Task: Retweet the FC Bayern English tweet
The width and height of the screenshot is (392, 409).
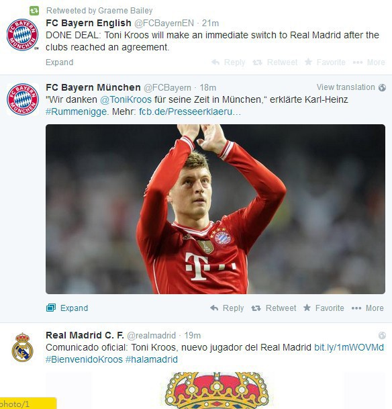Action: [275, 62]
